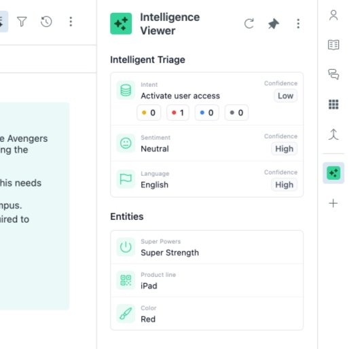The image size is (349, 349).
Task: Click the light blue message bubble
Action: coord(35,206)
